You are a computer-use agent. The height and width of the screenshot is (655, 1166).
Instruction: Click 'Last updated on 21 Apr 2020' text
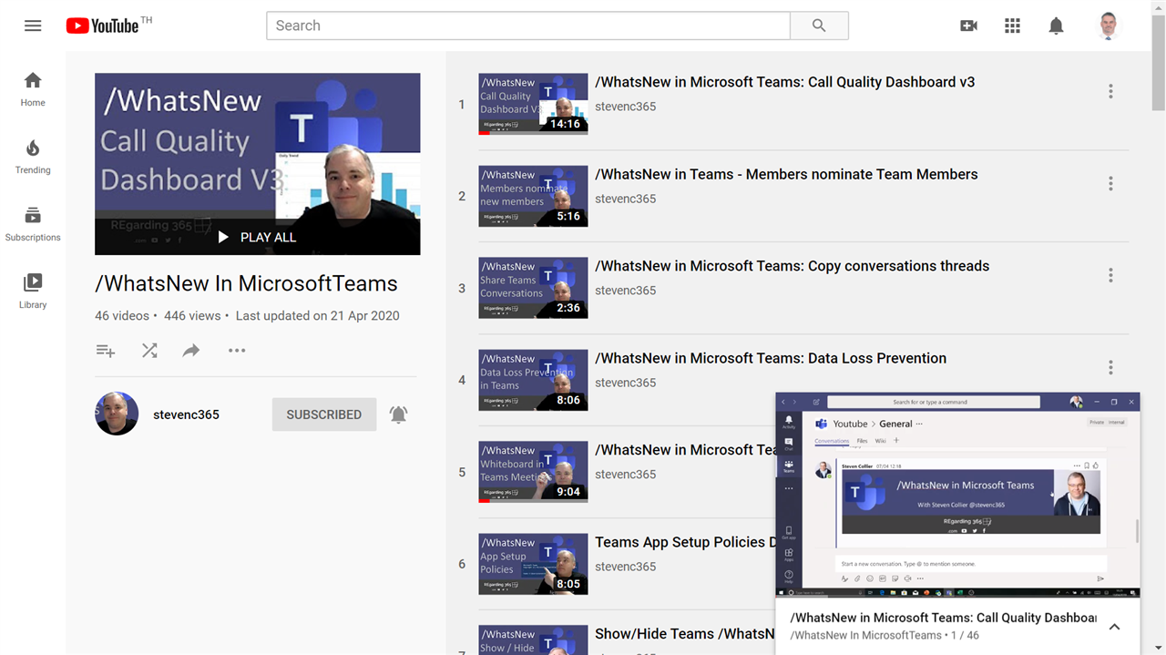(x=318, y=316)
